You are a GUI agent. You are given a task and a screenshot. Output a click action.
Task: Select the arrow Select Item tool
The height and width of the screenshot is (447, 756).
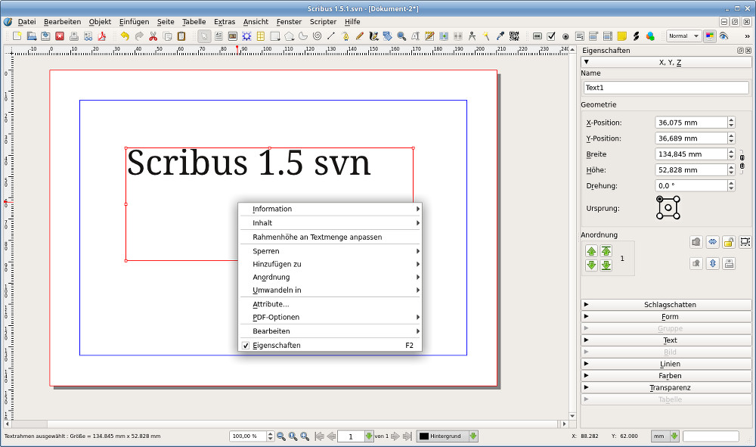pos(204,36)
